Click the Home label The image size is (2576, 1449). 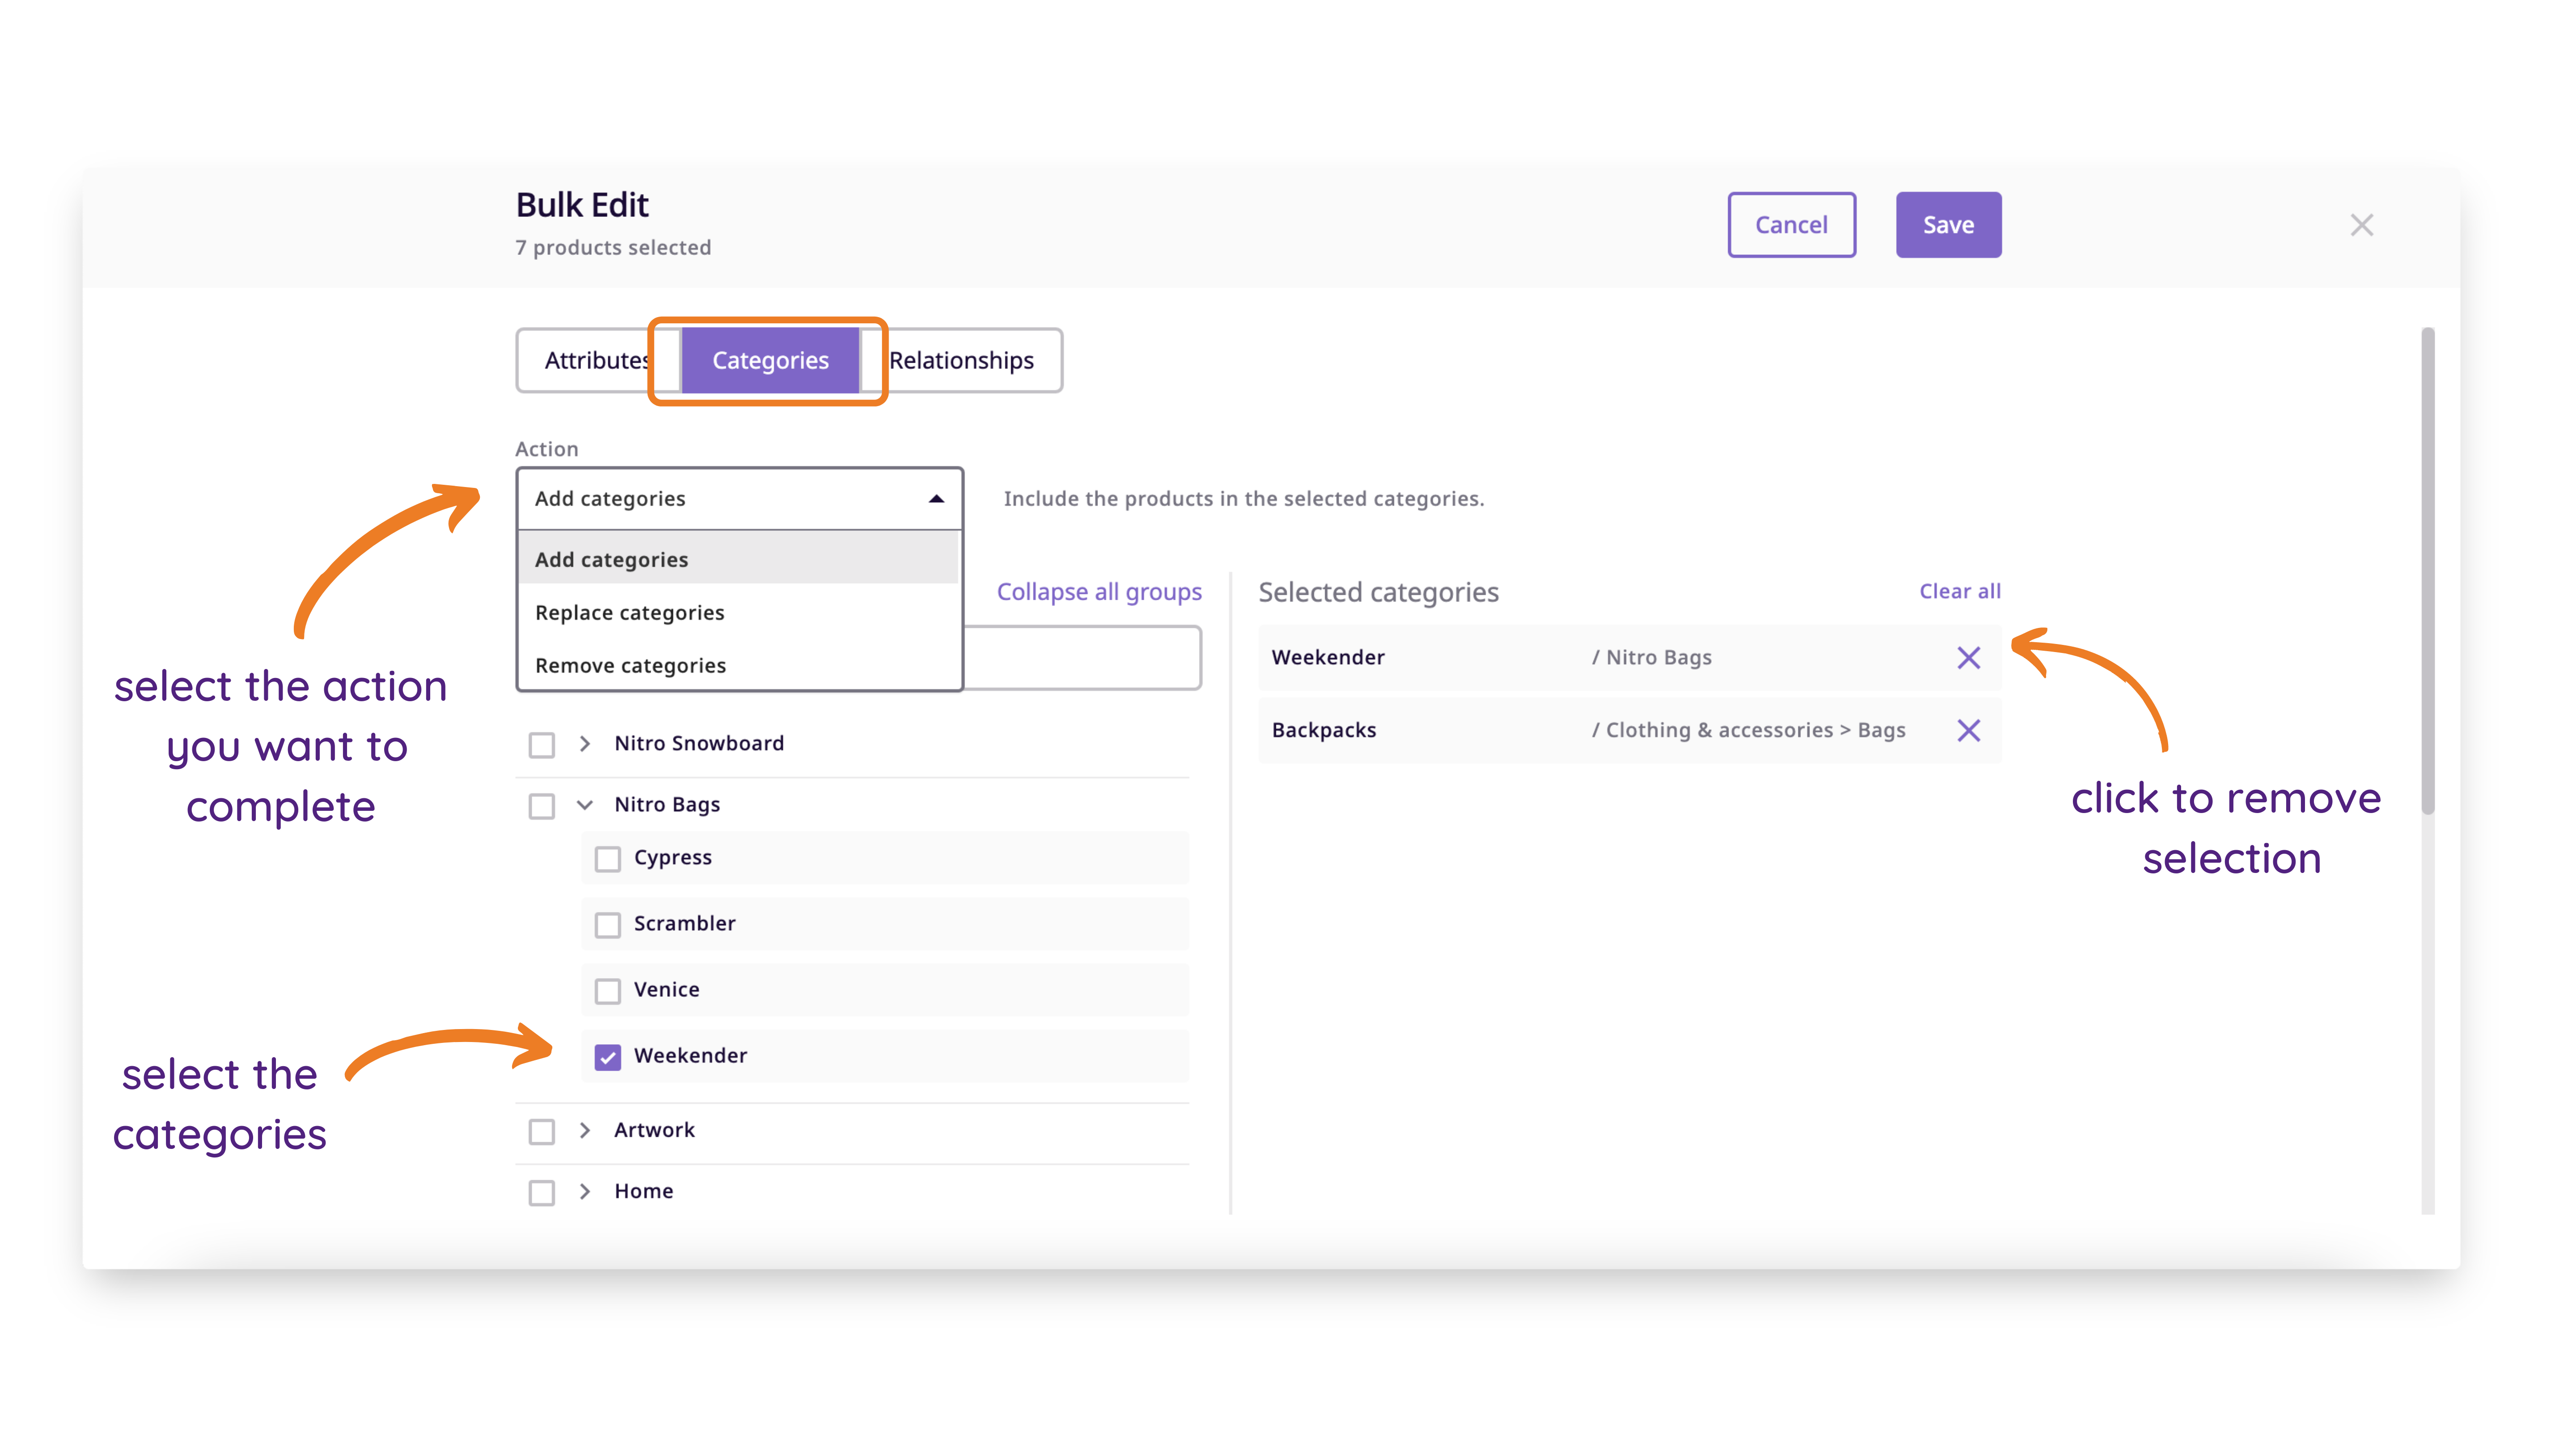pos(643,1190)
